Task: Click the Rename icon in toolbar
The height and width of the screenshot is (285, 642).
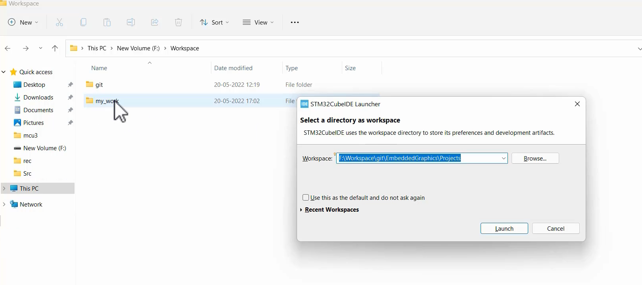Action: (x=131, y=22)
